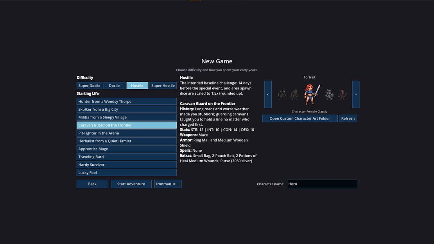The image size is (434, 244).
Task: Click Start Adventure
Action: [131, 184]
